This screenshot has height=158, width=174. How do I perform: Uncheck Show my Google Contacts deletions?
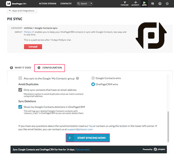[x=20, y=107]
